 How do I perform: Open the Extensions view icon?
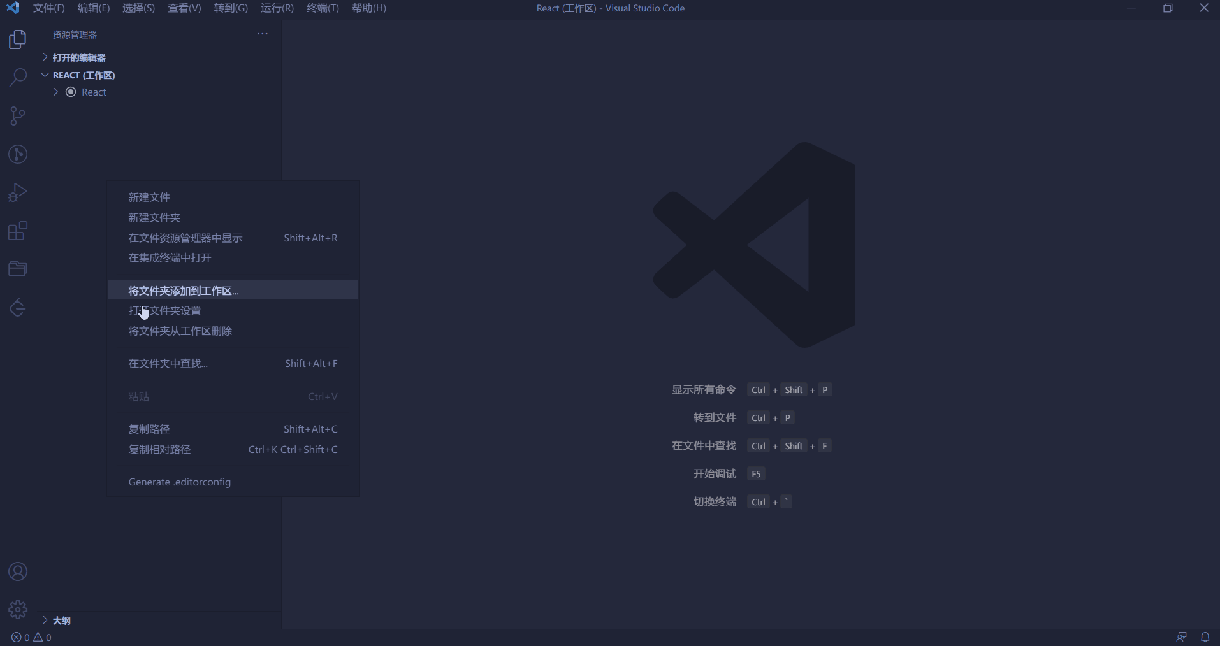[x=18, y=231]
